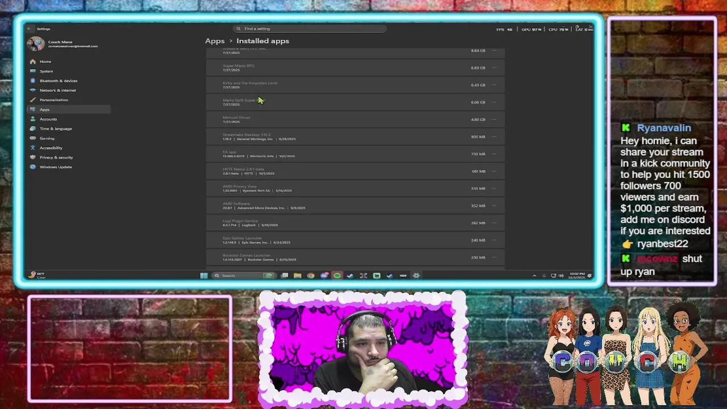The height and width of the screenshot is (409, 727).
Task: Click the Home house icon in sidebar
Action: (33, 61)
